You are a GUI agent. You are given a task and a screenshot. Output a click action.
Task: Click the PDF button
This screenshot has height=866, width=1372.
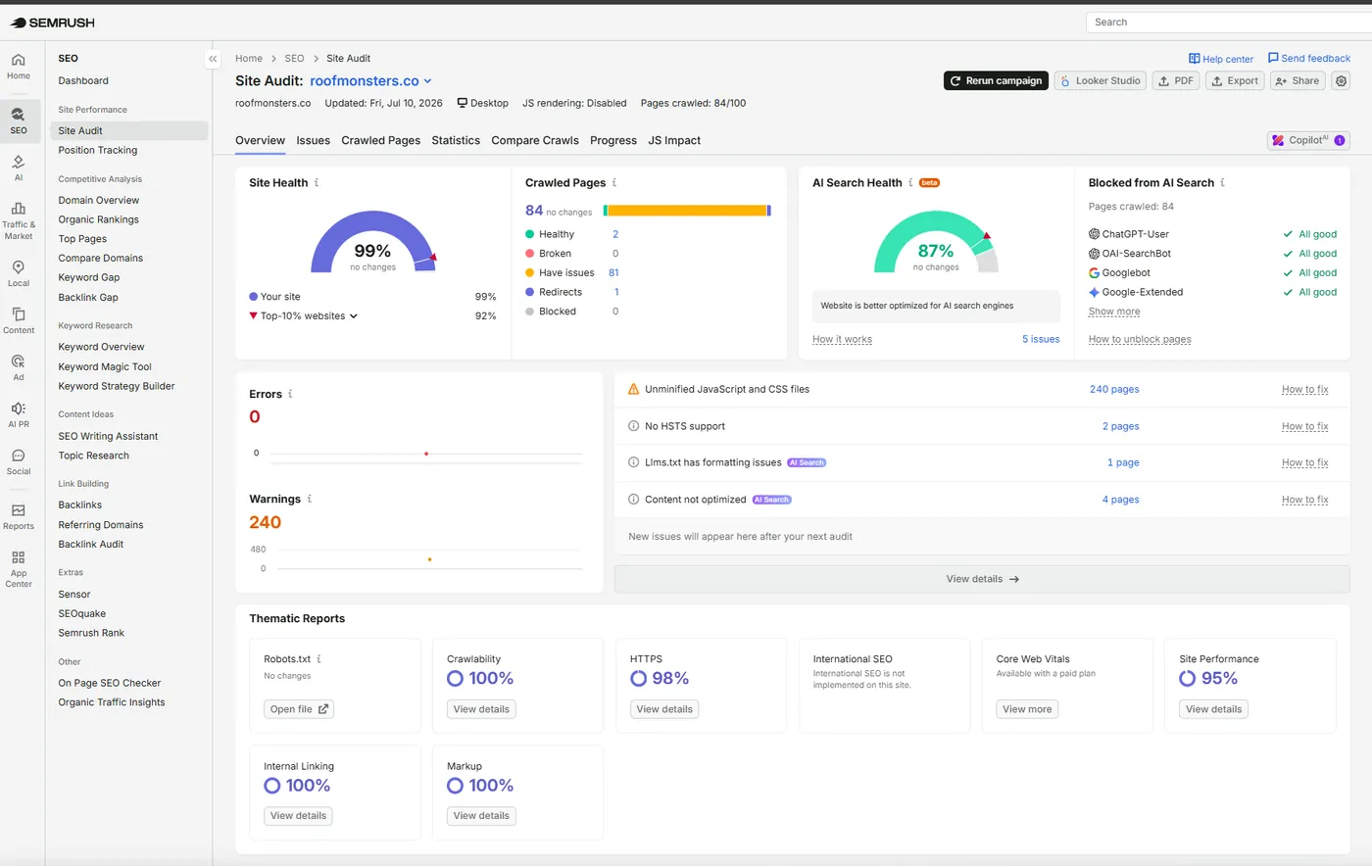point(1176,81)
